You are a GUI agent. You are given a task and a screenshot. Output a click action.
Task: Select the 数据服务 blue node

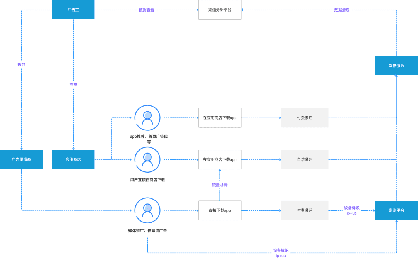tap(396, 65)
